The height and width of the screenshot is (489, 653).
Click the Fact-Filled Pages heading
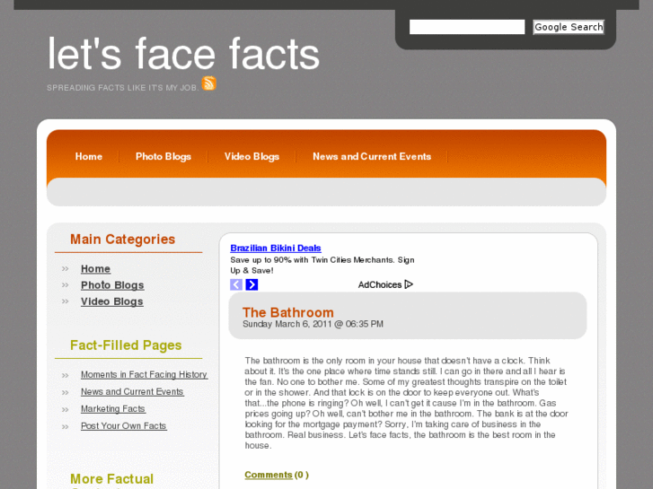click(126, 345)
